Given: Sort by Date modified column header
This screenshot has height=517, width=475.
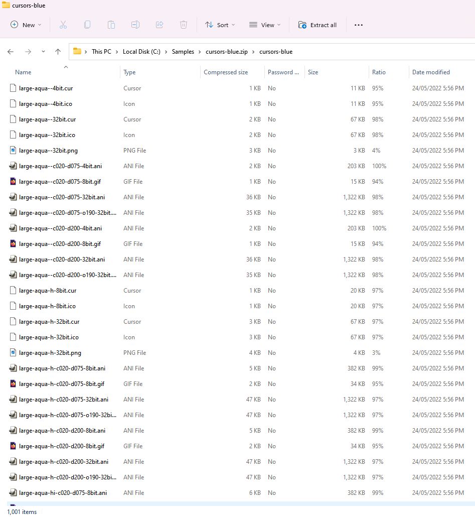Looking at the screenshot, I should pos(431,72).
